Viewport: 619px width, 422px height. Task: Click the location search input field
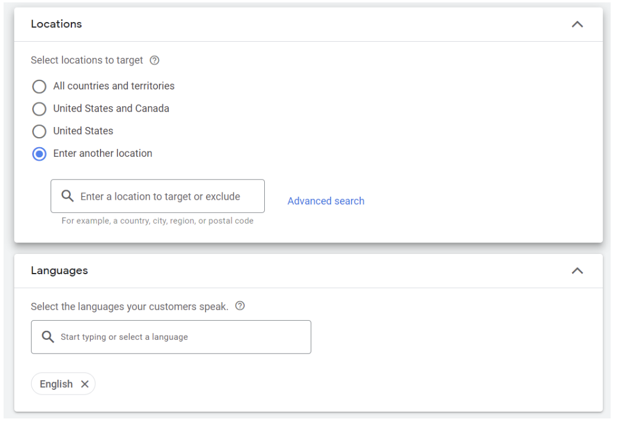point(158,196)
